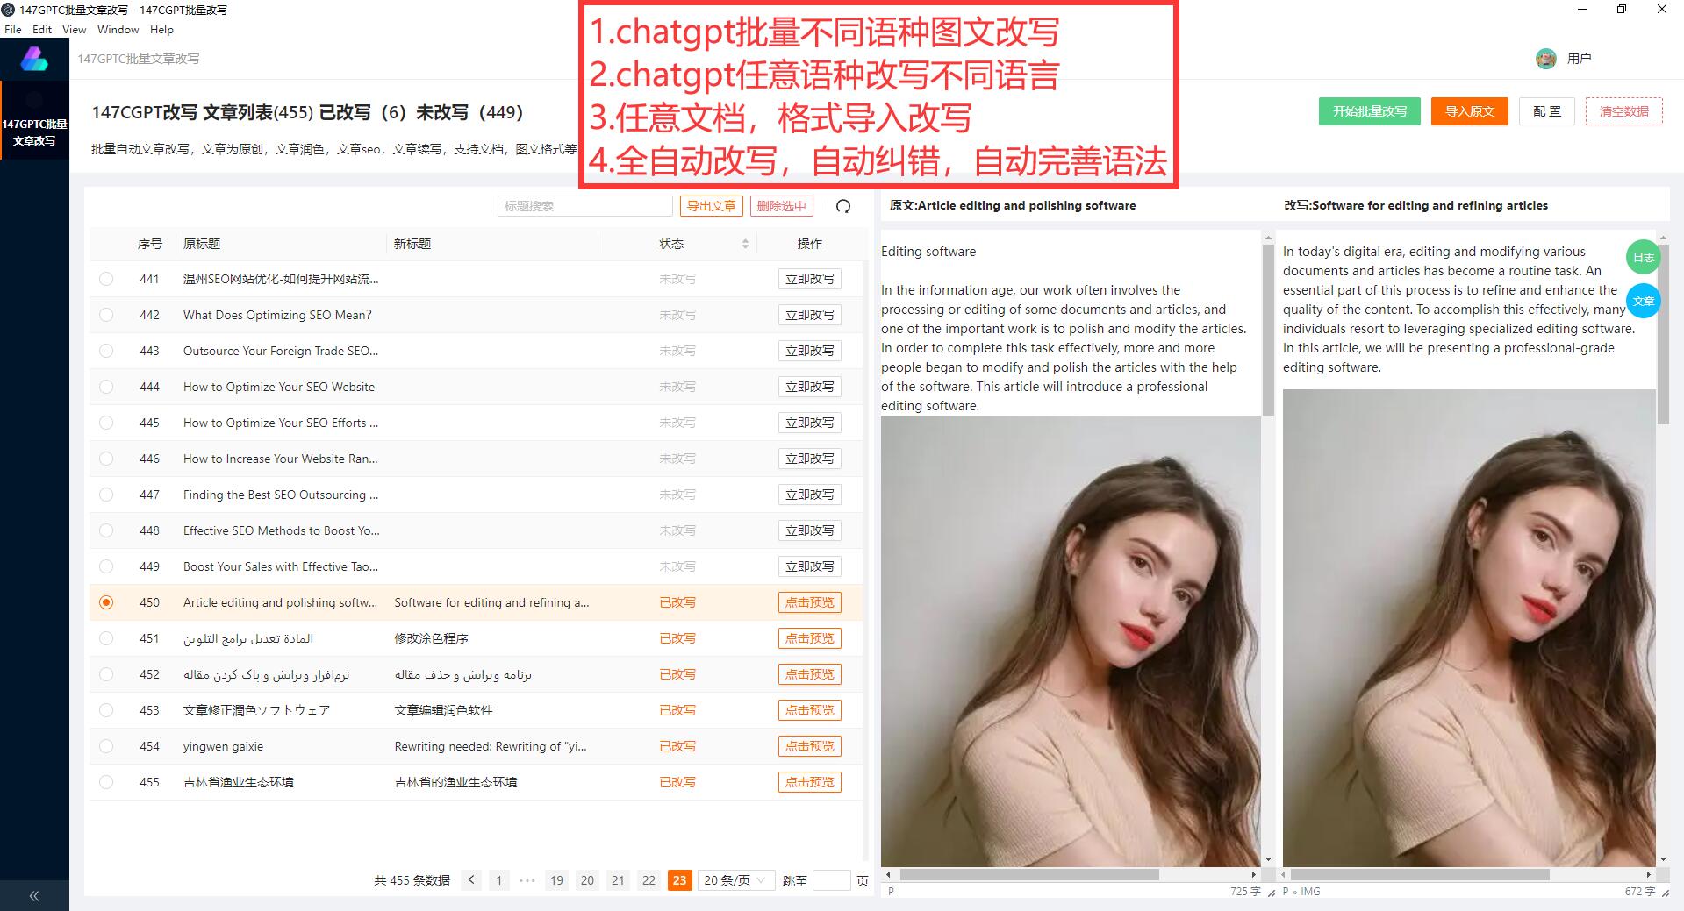
Task: Click the 开始批量改写 button
Action: click(1369, 111)
